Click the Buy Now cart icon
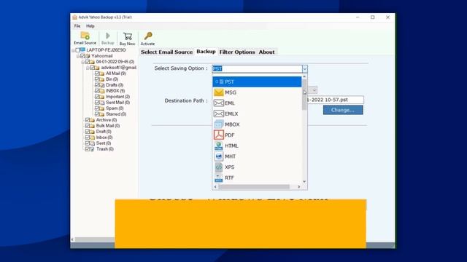This screenshot has width=467, height=262. [x=128, y=36]
